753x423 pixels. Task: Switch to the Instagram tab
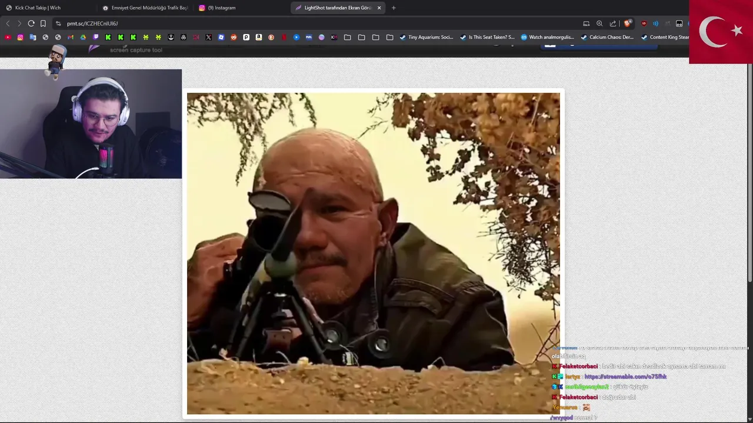pyautogui.click(x=241, y=8)
